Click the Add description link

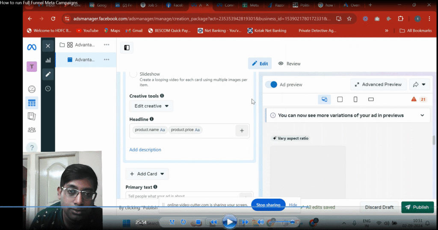coord(145,150)
